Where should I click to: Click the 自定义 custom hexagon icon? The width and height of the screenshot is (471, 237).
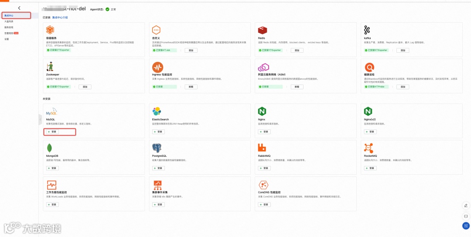(156, 30)
